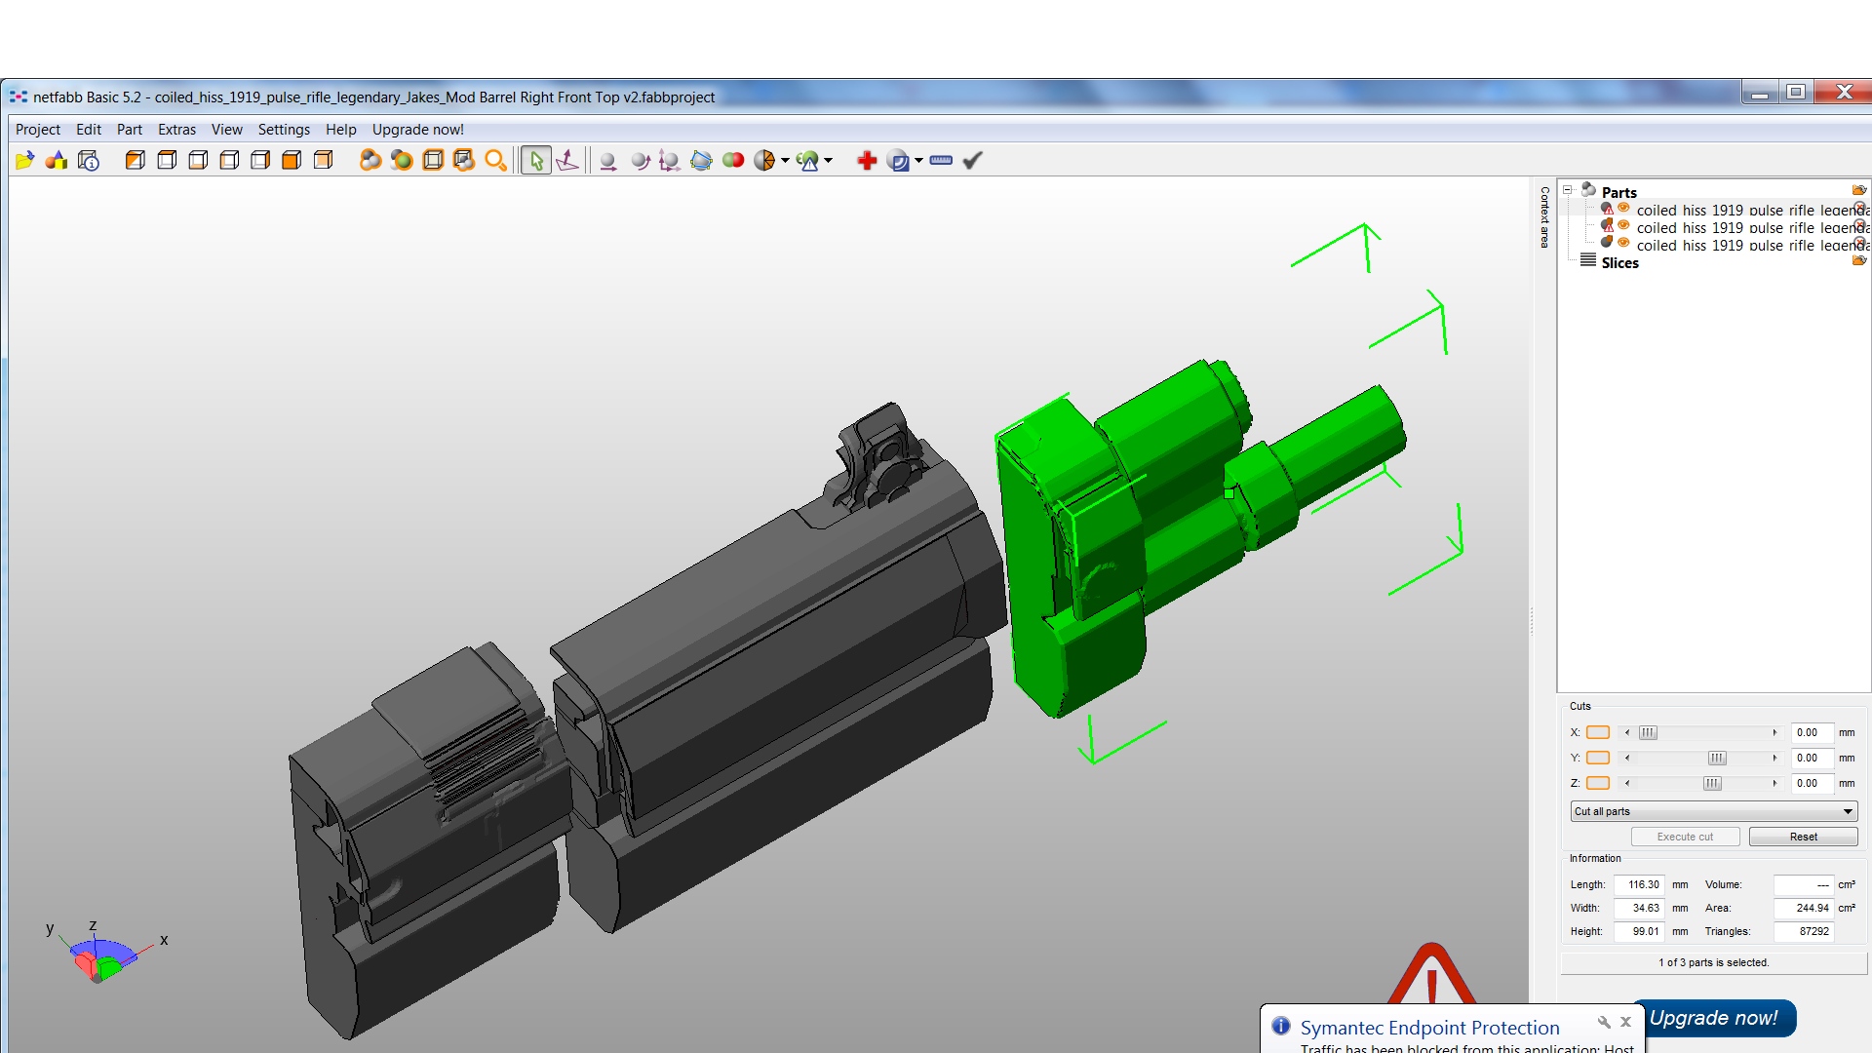Click the blue polygon arrange parts icon
Image resolution: width=1872 pixels, height=1053 pixels.
tap(701, 161)
